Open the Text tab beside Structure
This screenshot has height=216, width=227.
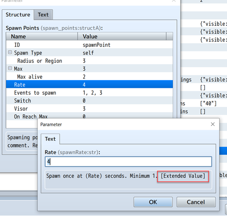(x=43, y=15)
